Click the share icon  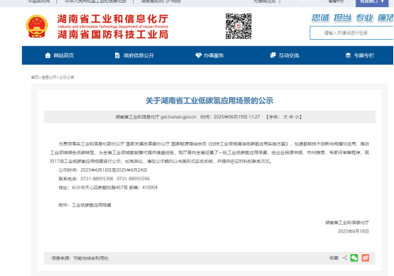click(x=345, y=258)
